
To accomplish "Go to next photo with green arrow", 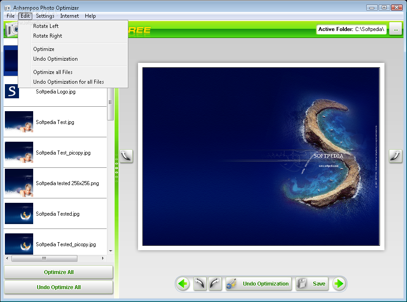I will pyautogui.click(x=339, y=283).
